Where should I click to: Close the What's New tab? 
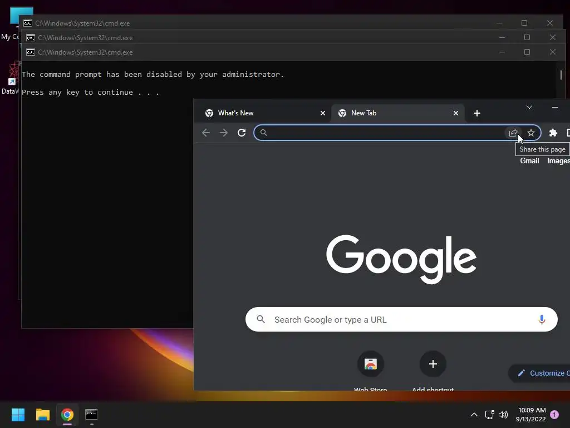[x=323, y=113]
